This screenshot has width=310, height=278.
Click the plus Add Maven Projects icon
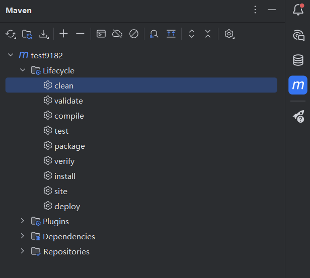[63, 34]
